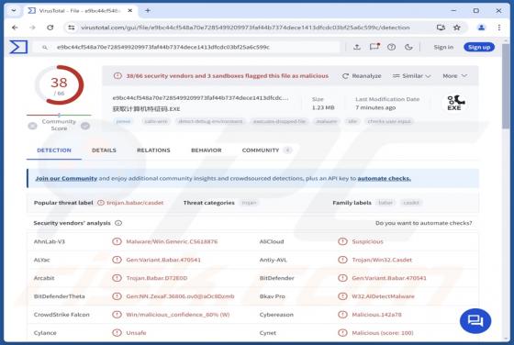514x345 pixels.
Task: Click info icon beside Security vendors' analysis
Action: click(x=118, y=223)
